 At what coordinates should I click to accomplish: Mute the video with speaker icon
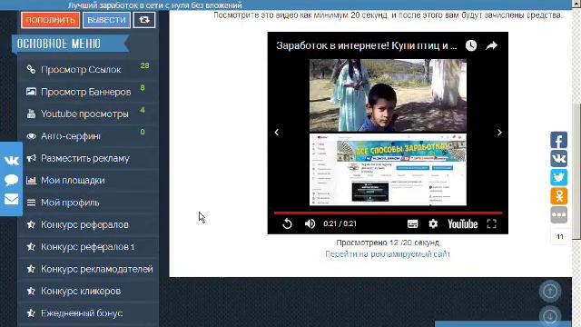pos(310,223)
